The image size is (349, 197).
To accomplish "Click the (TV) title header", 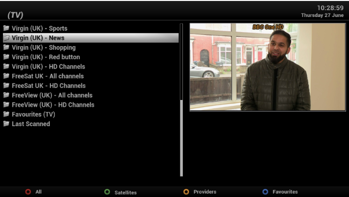I will (16, 15).
